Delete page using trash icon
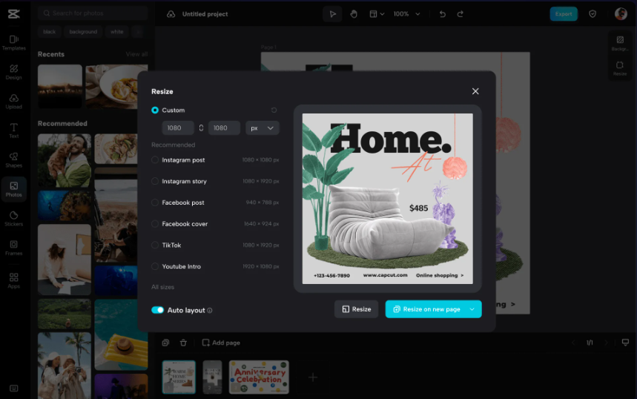 183,343
